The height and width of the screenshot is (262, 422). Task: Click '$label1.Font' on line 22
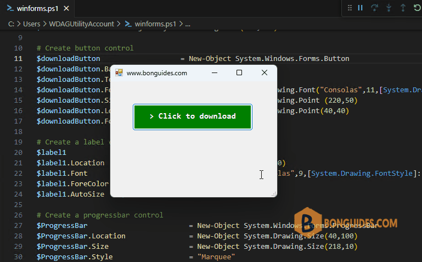(62, 173)
